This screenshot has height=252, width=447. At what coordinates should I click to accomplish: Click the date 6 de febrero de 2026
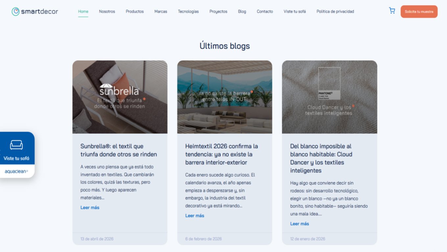click(203, 239)
